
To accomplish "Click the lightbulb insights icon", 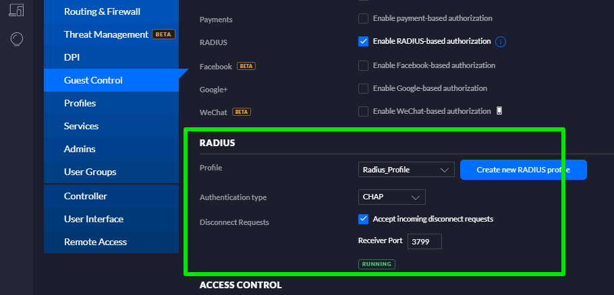I will click(17, 39).
